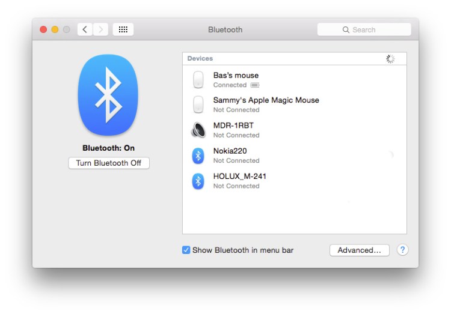The height and width of the screenshot is (314, 451).
Task: Click the Bluetooth icon beside Nokia220
Action: click(x=198, y=155)
